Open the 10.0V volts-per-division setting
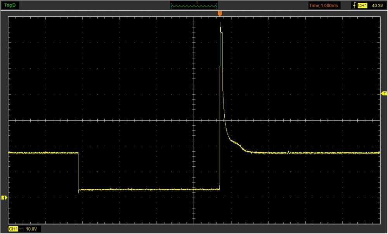Viewport: 388px width, 234px height. tap(31, 229)
